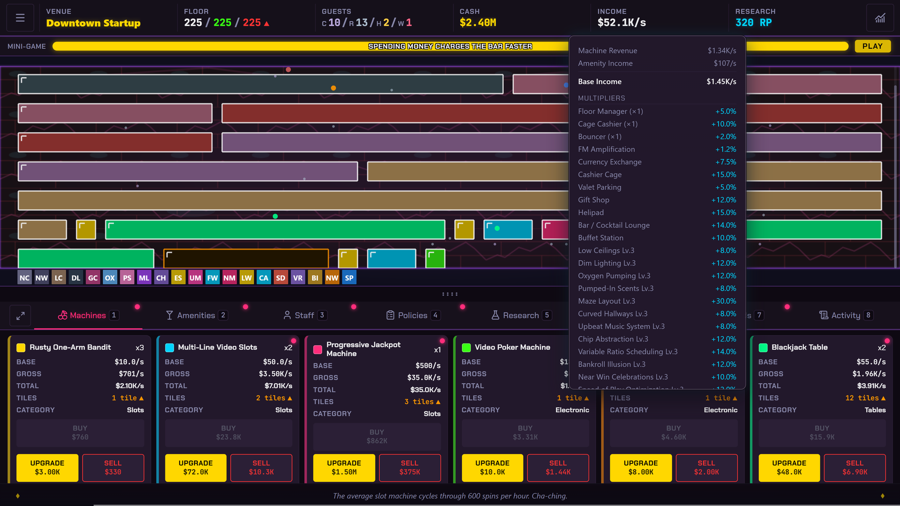Screen dimensions: 900x506
Task: Expand '3 tiles' on Progressive Jackpot Machine
Action: [x=422, y=402]
